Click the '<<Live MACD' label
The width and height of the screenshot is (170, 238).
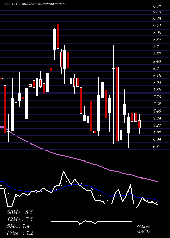pos(143,229)
